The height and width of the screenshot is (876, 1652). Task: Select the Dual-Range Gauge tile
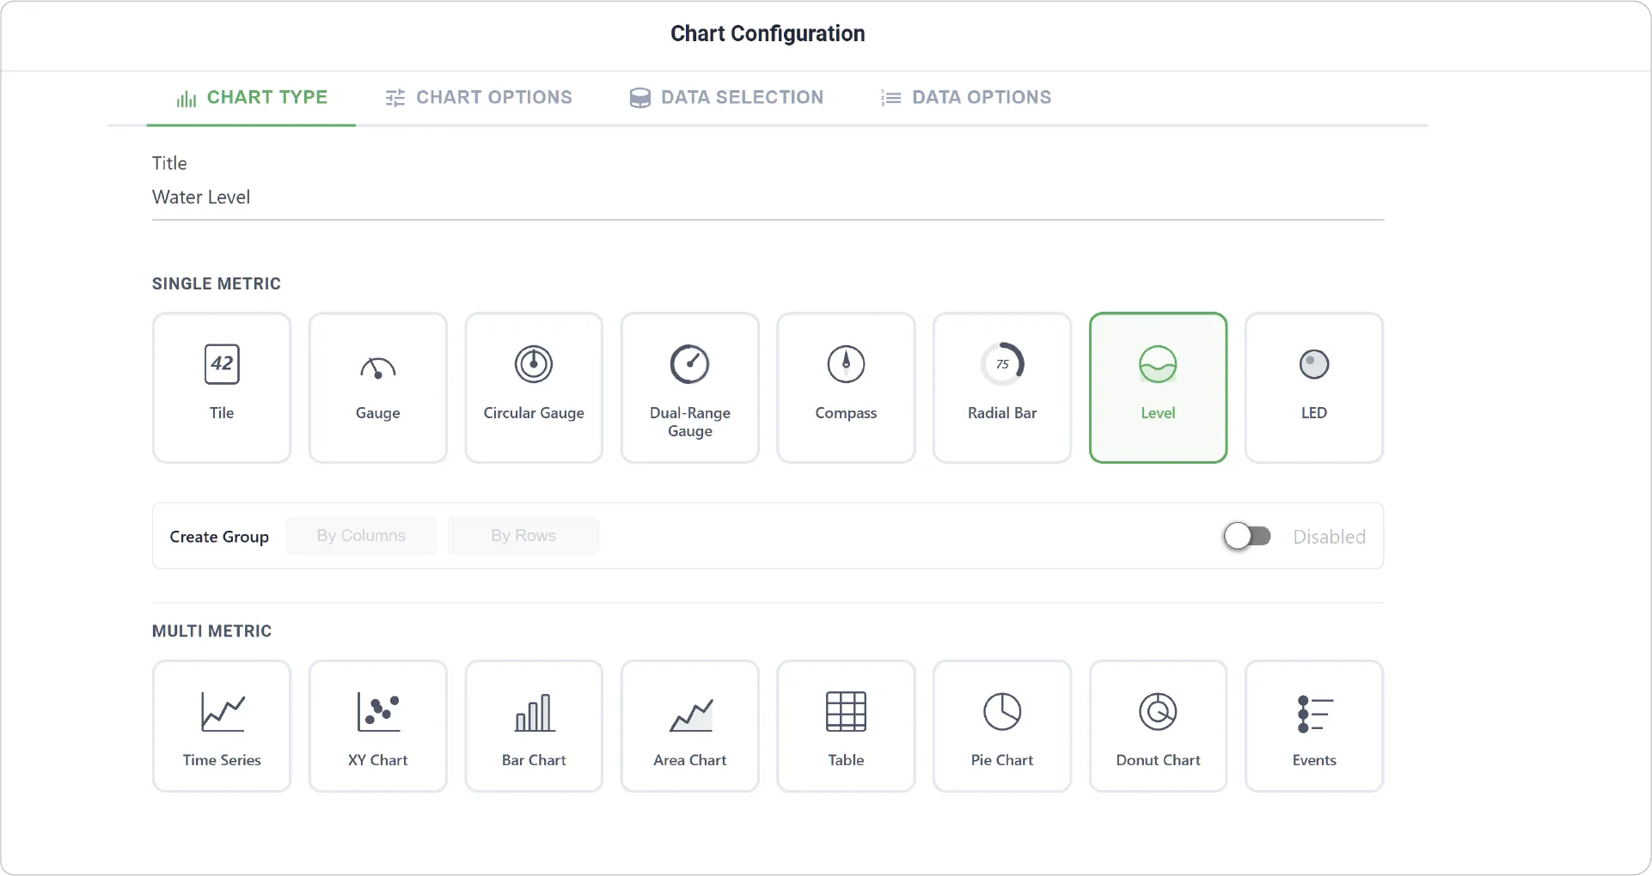tap(690, 387)
